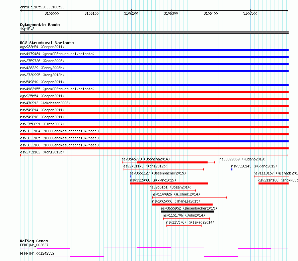Screen dimensions: 298x261
Task: Click ruler position 3106100
Action: pyautogui.click(x=92, y=13)
